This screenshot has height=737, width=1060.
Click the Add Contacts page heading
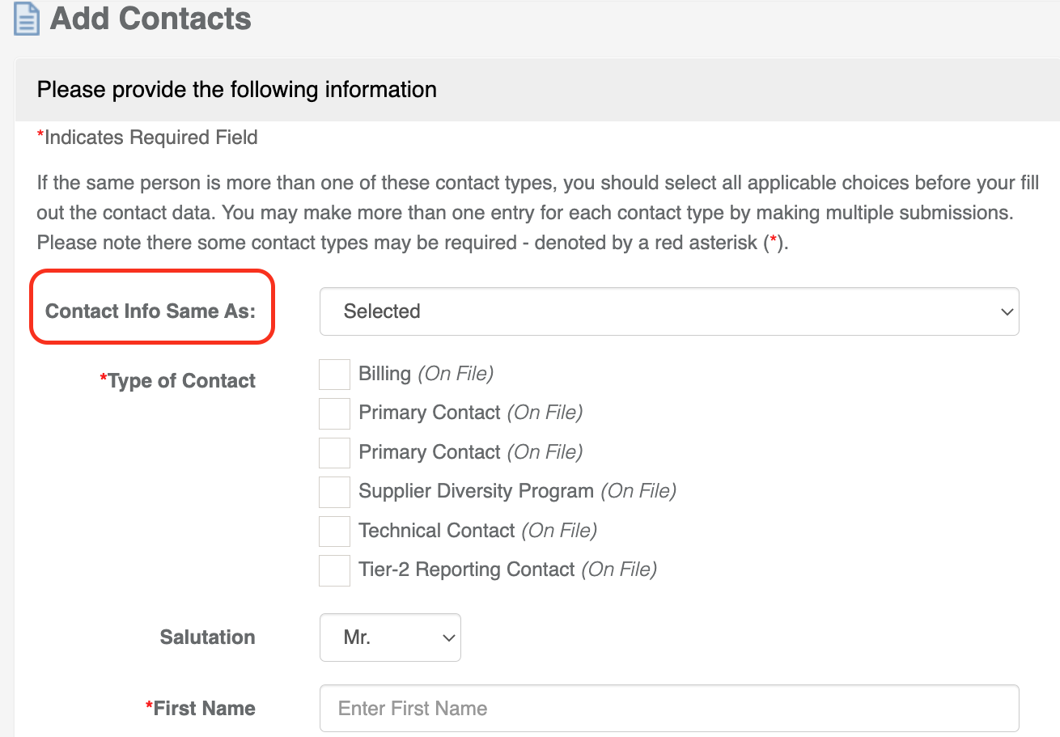151,19
